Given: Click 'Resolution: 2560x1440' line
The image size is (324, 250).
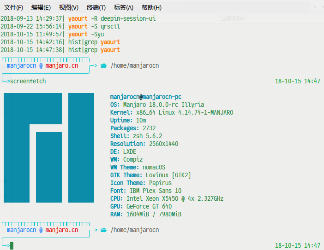Looking at the screenshot, I should 144,144.
